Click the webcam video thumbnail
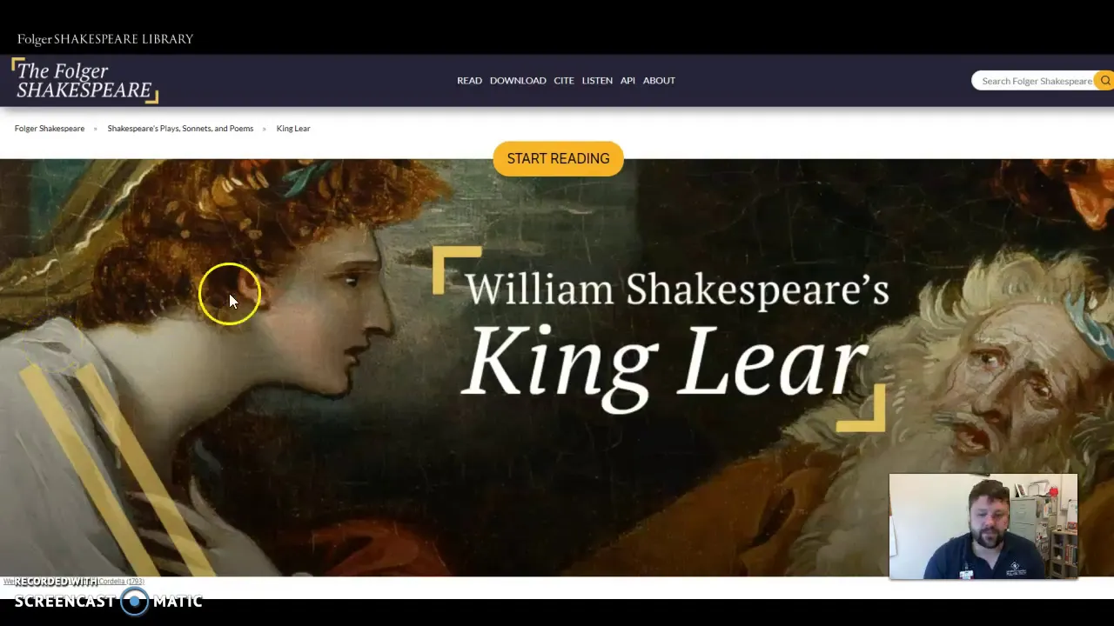This screenshot has height=626, width=1114. coord(983,527)
